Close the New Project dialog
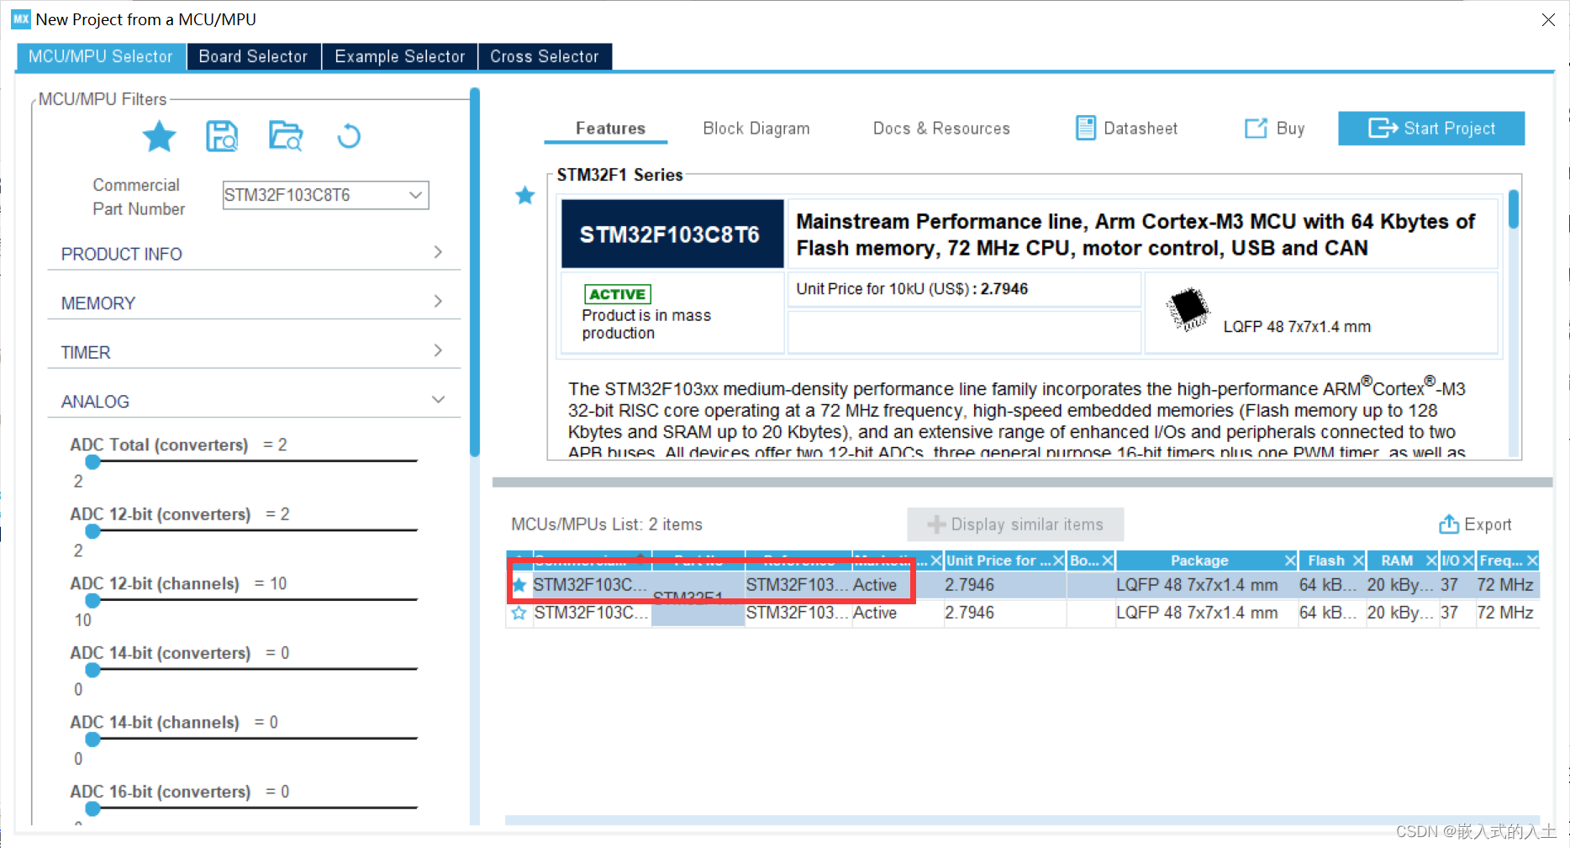Screen dimensions: 1570x848 click(x=1548, y=19)
